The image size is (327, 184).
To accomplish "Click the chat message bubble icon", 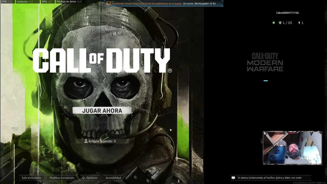I will [233, 178].
